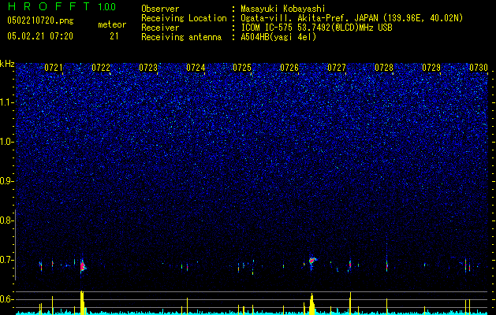This screenshot has height=315, width=496.
Task: Click the 0725 time marker
Action: pos(242,68)
